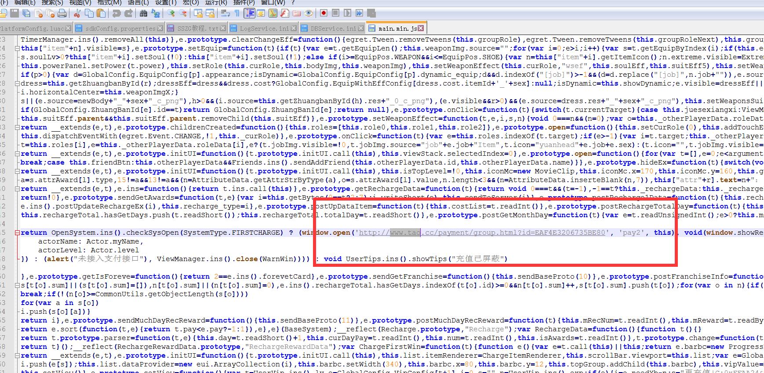Collapse fold marker on dress=this.getZhuangbanById line

coord(17,83)
